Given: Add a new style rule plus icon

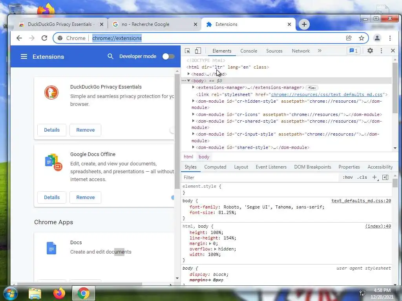Looking at the screenshot, I should [375, 178].
